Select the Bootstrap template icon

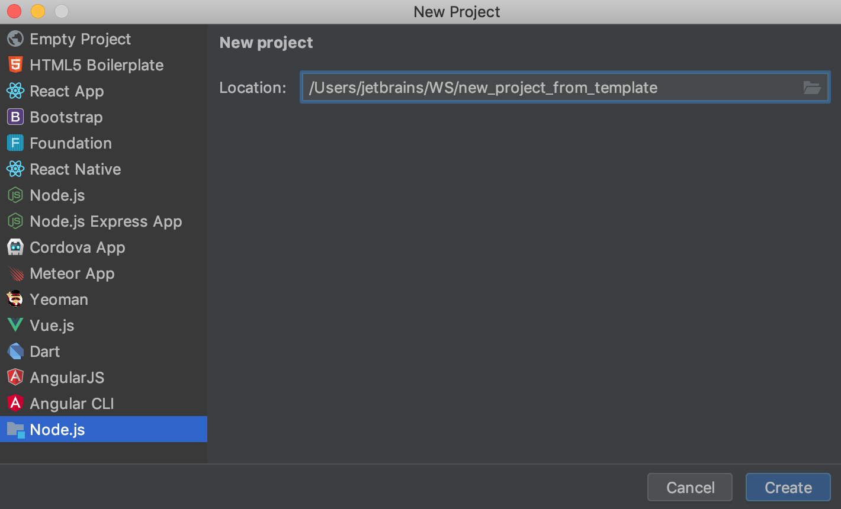point(16,117)
